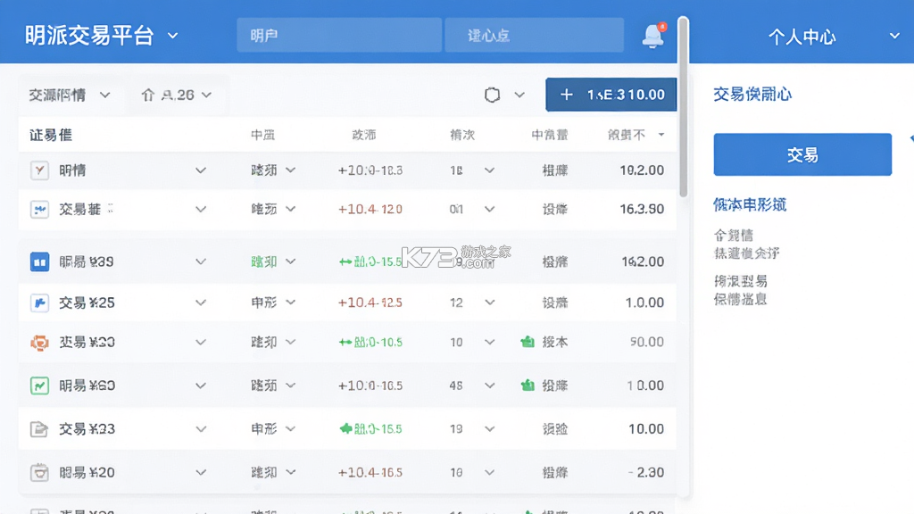This screenshot has height=514, width=914.
Task: Expand the 交易 ¥25 row chevron
Action: click(201, 303)
